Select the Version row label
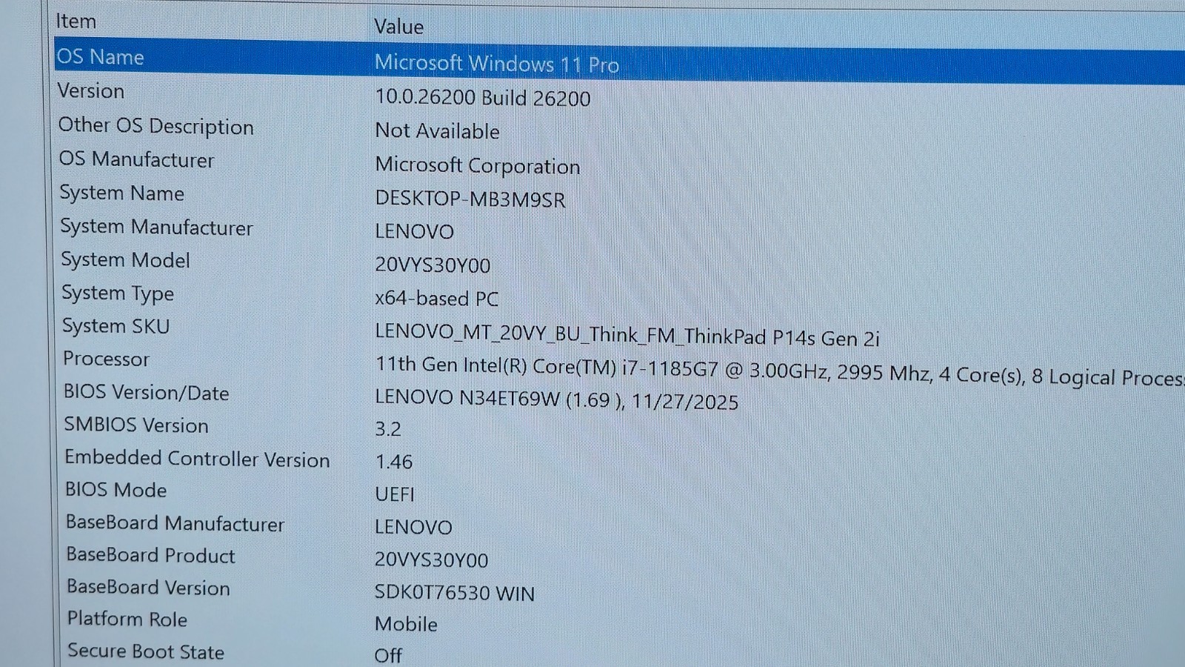The height and width of the screenshot is (667, 1185). (91, 91)
